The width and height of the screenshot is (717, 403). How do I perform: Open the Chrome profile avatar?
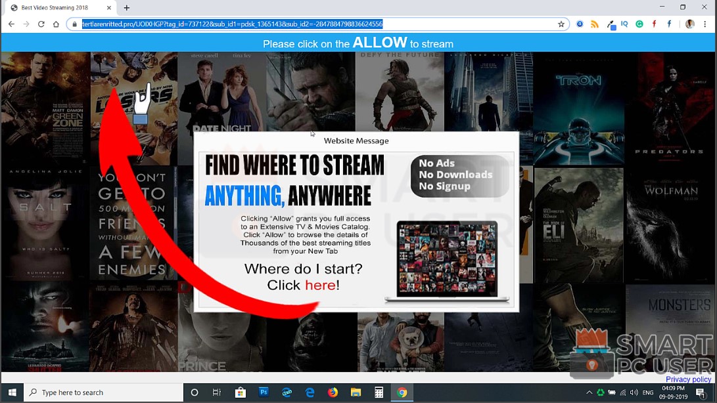[689, 24]
